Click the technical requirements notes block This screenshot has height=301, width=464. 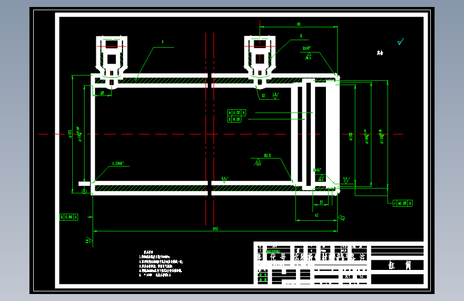[161, 263]
